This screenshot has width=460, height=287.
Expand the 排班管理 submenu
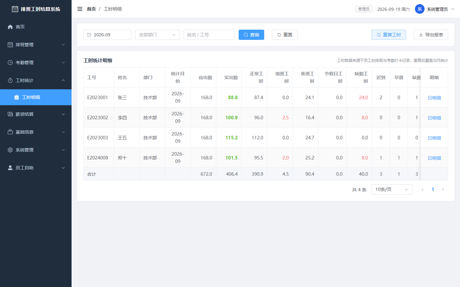[x=36, y=45]
